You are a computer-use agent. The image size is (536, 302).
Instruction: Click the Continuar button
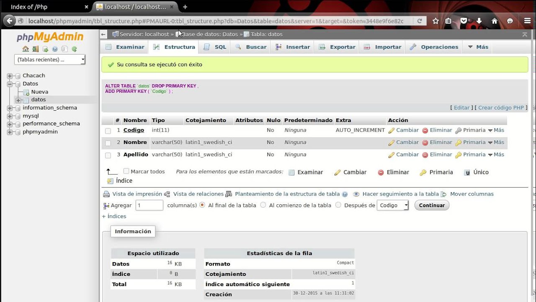tap(432, 205)
